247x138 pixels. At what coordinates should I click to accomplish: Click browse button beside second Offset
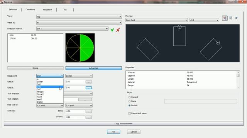89,88
